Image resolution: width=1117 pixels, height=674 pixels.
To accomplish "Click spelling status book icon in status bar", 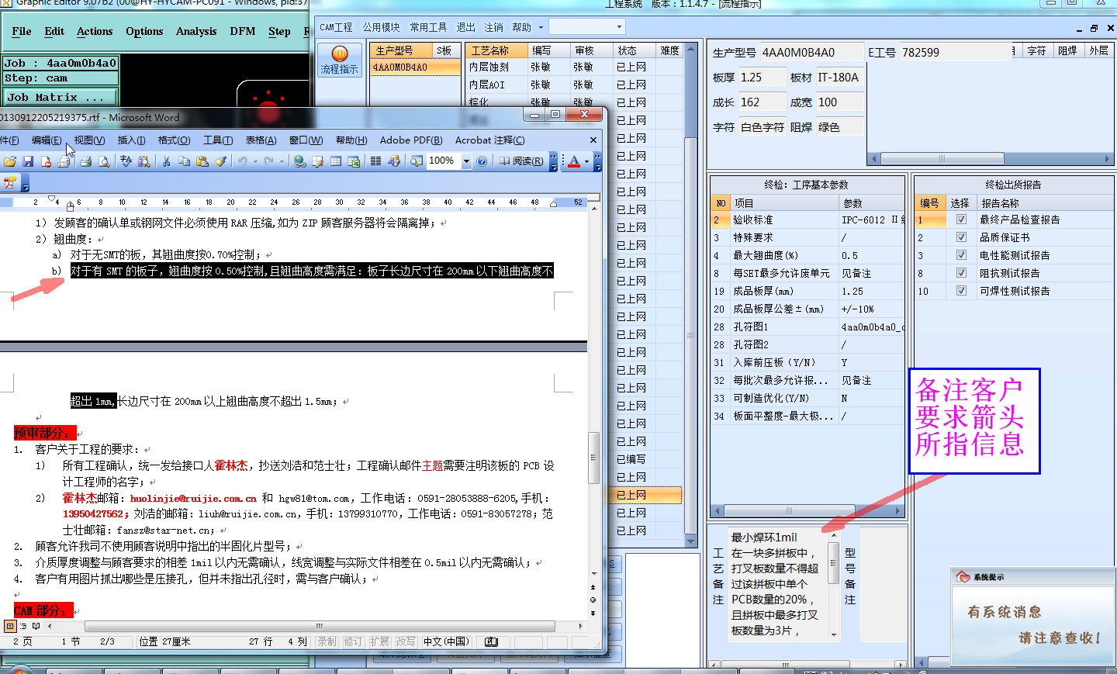I will coord(491,641).
